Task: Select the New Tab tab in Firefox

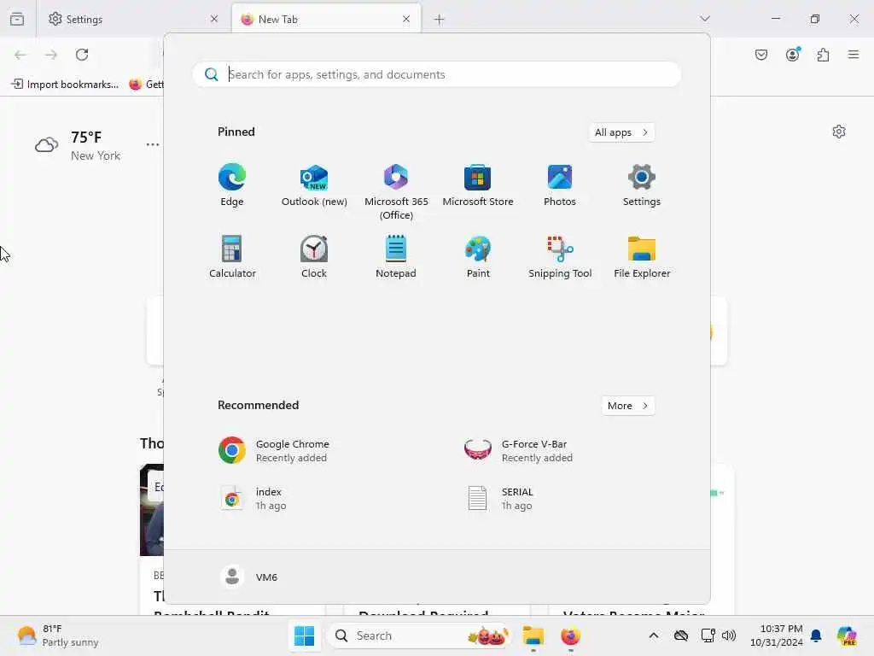Action: 326,19
